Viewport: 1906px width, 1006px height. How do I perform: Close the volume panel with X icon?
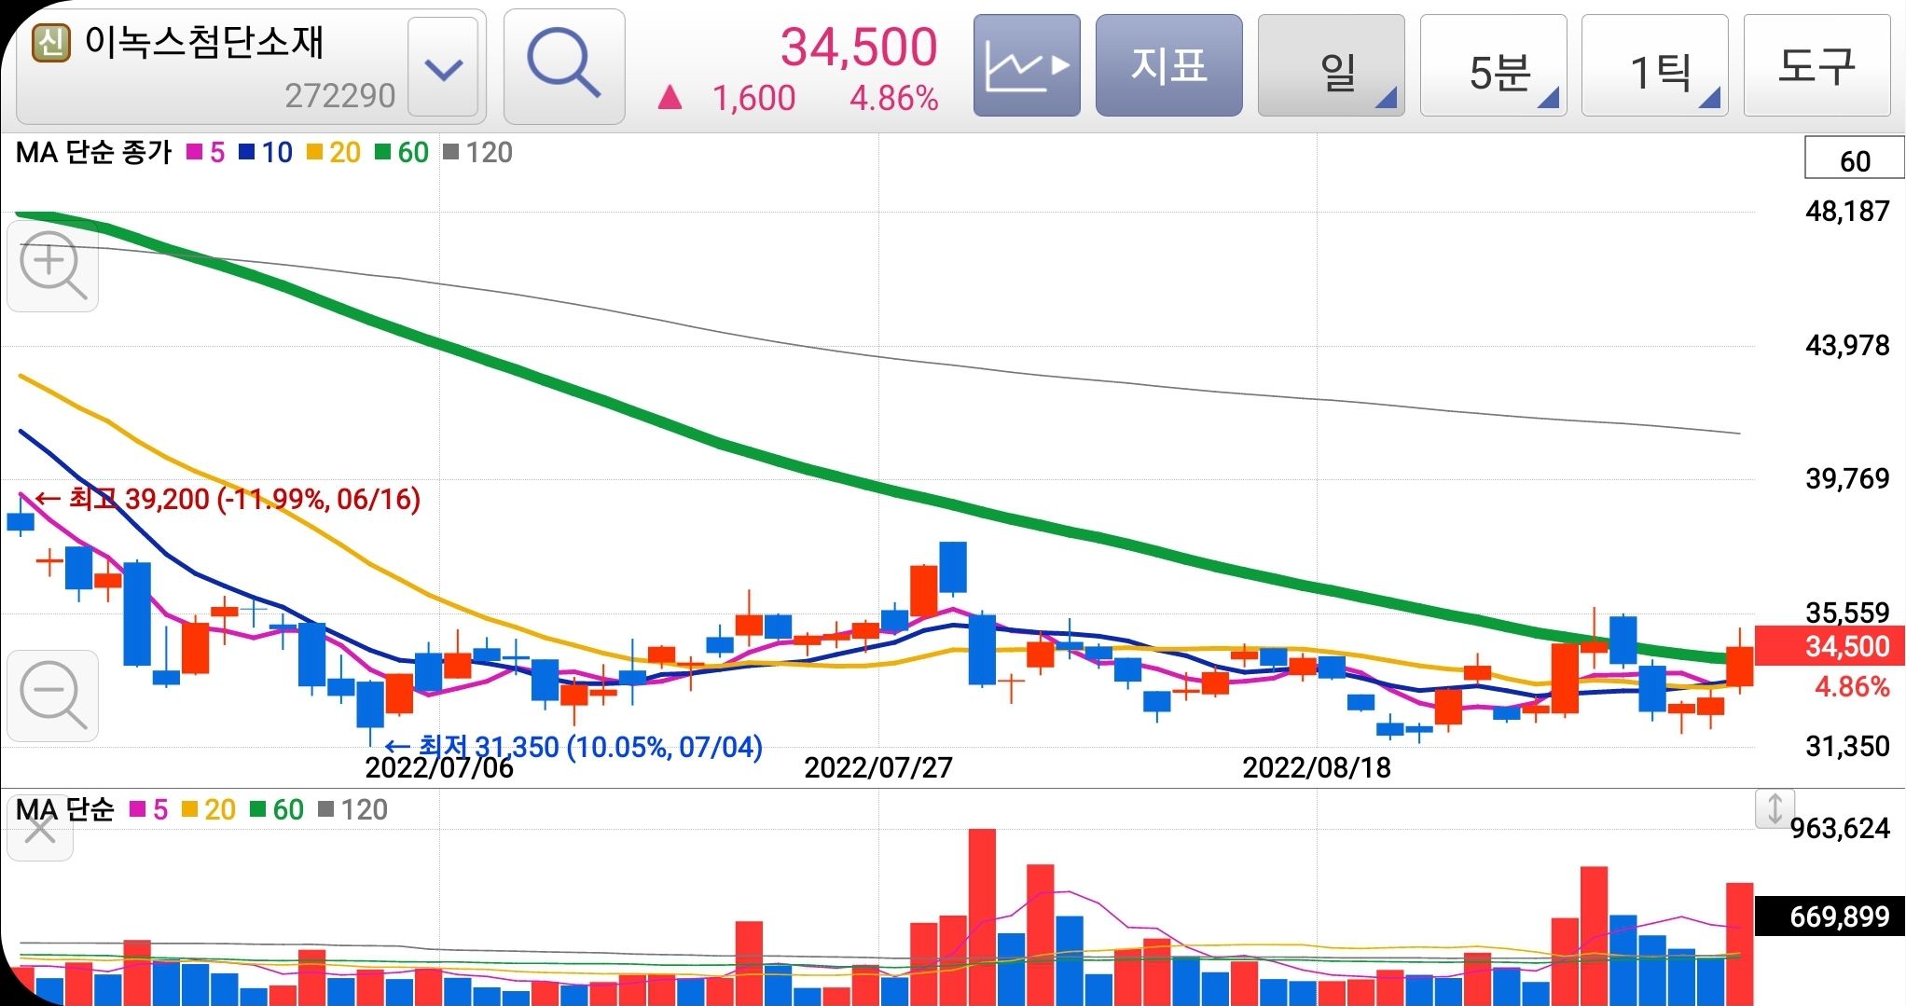pyautogui.click(x=39, y=828)
